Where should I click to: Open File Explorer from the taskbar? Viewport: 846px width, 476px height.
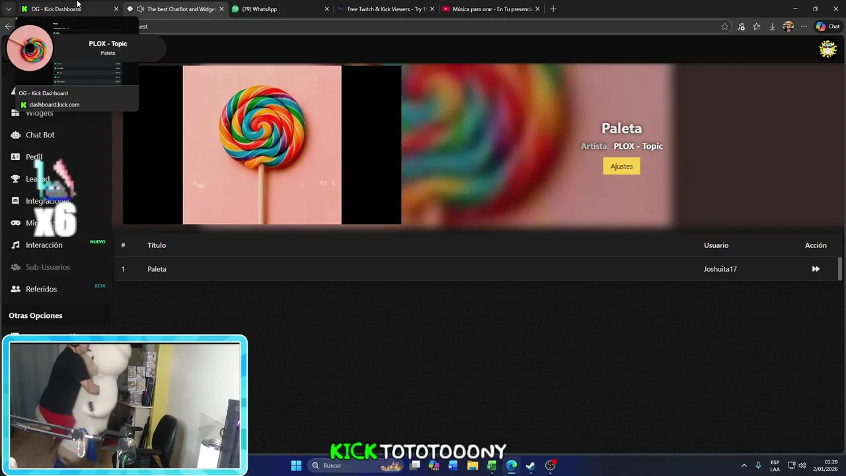point(473,465)
